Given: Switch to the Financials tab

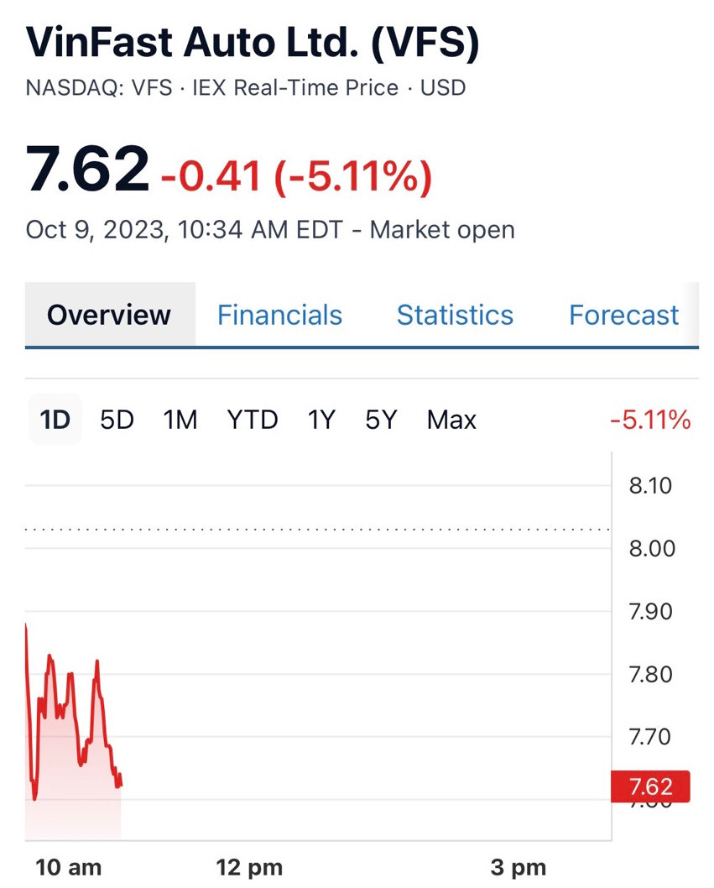Looking at the screenshot, I should [x=279, y=316].
